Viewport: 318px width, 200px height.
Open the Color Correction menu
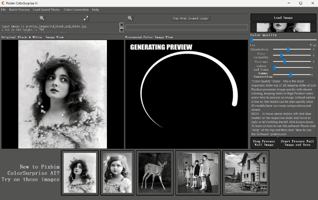(76, 10)
